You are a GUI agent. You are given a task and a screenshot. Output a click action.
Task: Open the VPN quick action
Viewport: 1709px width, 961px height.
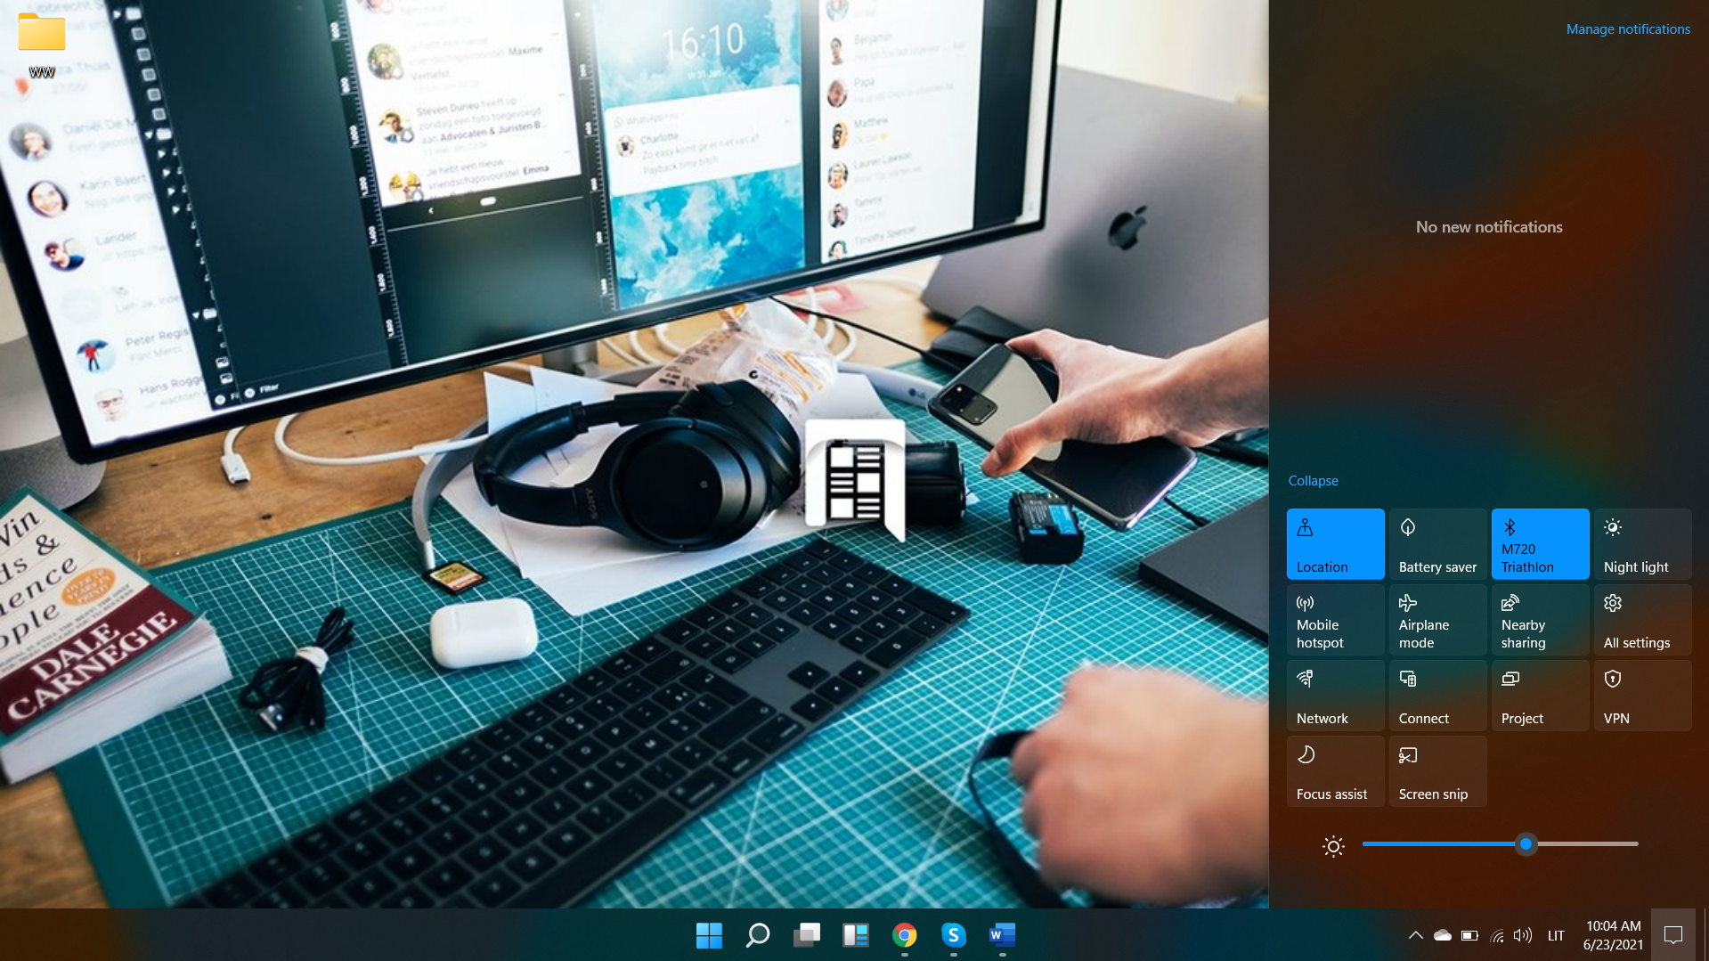coord(1643,696)
